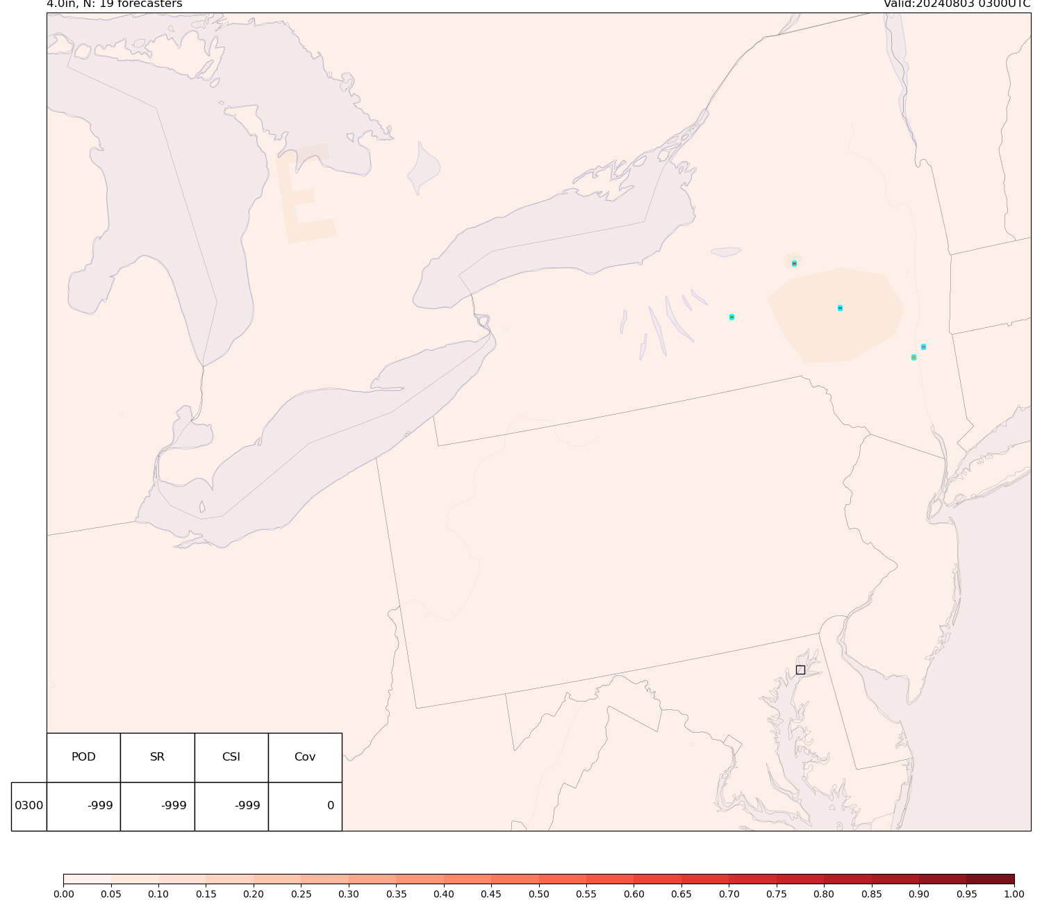Select the SR column header cell
1042x903 pixels.
(158, 757)
